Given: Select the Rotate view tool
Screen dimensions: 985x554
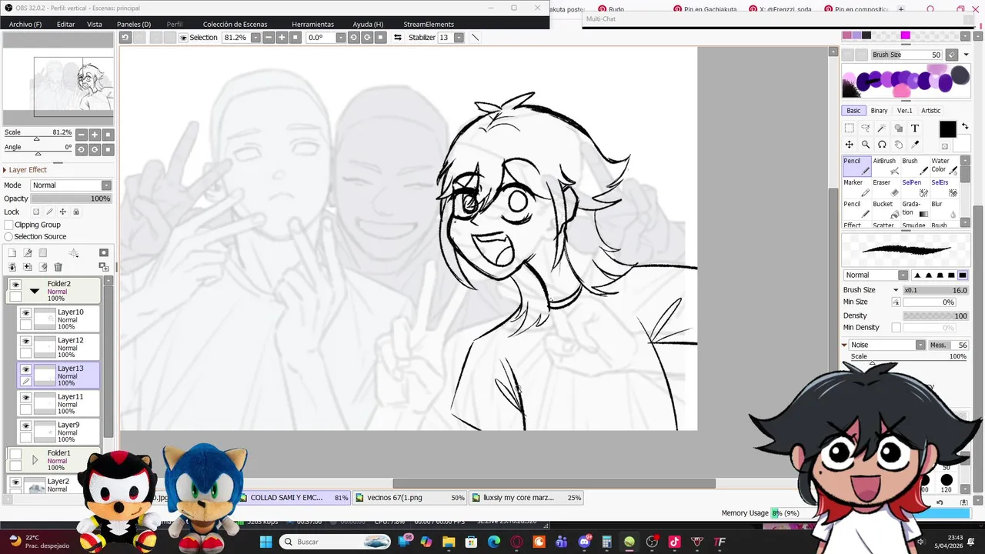Looking at the screenshot, I should point(882,145).
